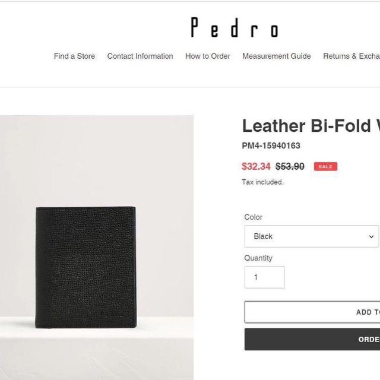Open the How to Order page
Image resolution: width=380 pixels, height=380 pixels.
click(208, 56)
